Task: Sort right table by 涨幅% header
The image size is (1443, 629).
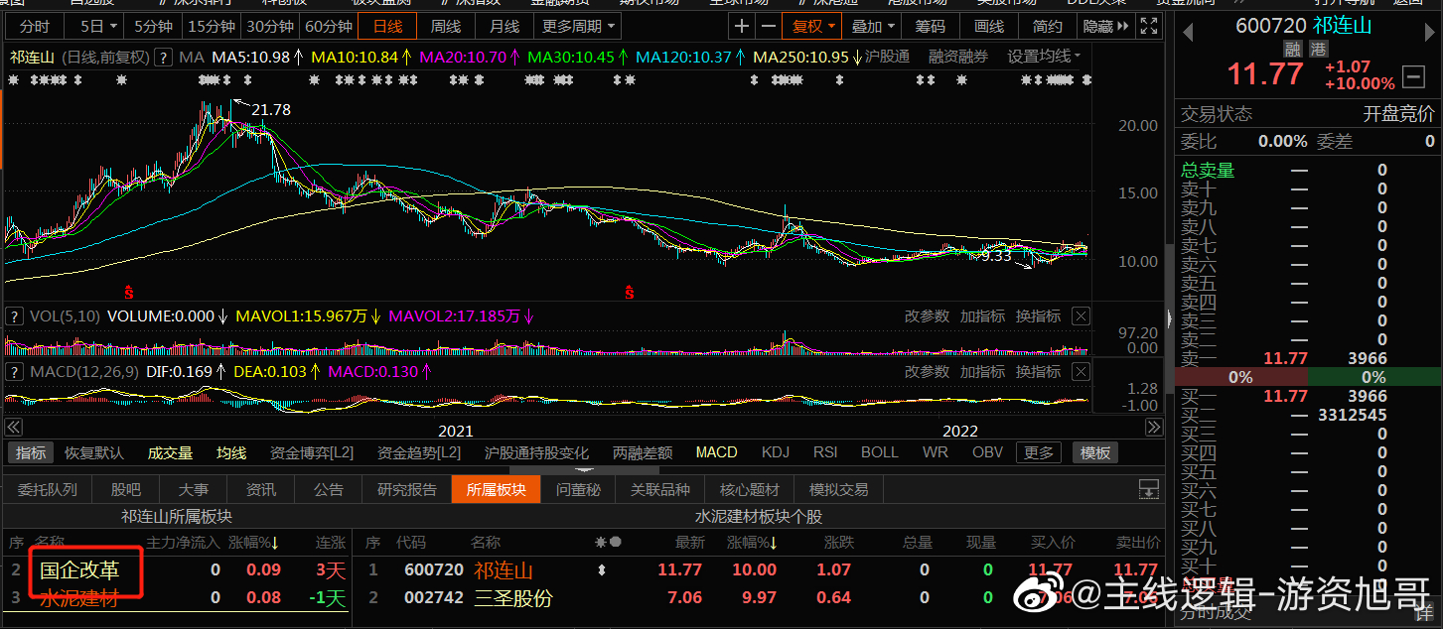Action: tap(753, 543)
